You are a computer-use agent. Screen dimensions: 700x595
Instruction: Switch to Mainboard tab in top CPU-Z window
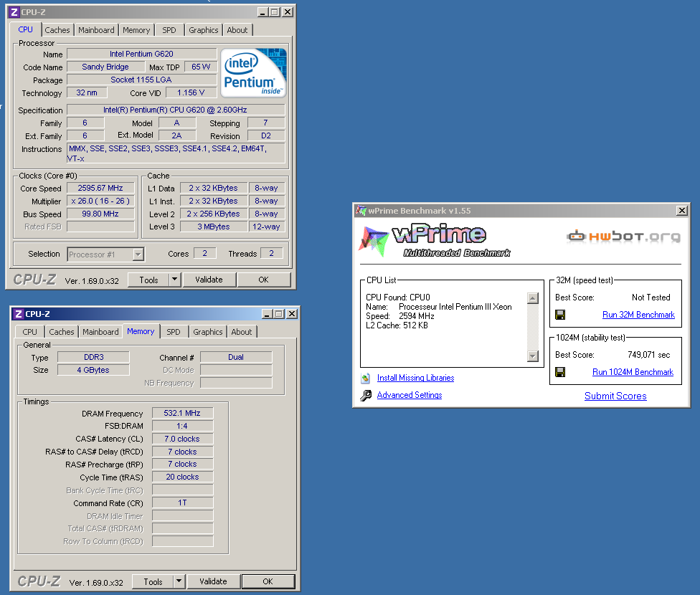(x=96, y=30)
